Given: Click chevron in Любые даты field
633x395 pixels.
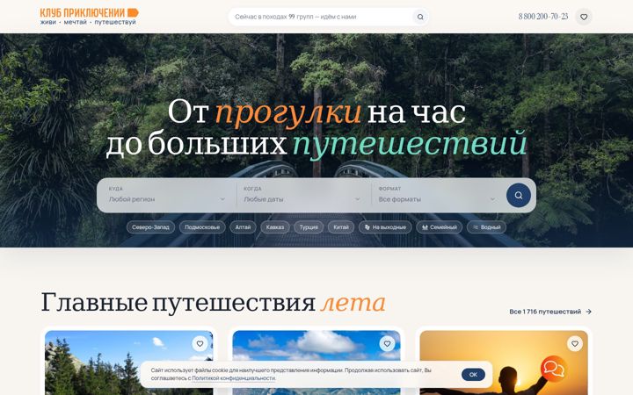Looking at the screenshot, I should coord(357,199).
